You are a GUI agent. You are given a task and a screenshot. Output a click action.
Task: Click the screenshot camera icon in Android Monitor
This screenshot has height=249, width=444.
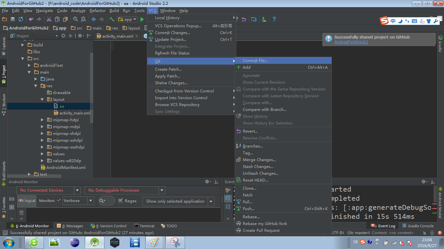[12, 199]
